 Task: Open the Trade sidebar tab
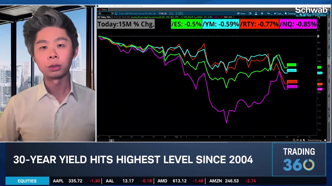pyautogui.click(x=329, y=20)
